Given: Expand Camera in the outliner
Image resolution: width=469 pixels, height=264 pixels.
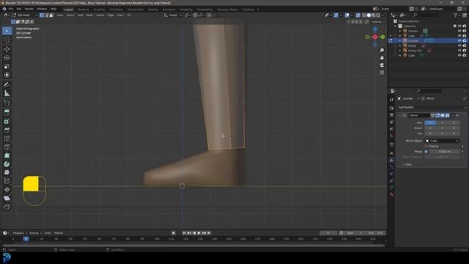Looking at the screenshot, I should click(400, 31).
